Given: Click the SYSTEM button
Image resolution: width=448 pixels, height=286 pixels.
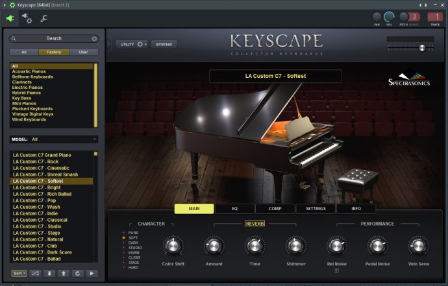Looking at the screenshot, I should click(x=164, y=44).
